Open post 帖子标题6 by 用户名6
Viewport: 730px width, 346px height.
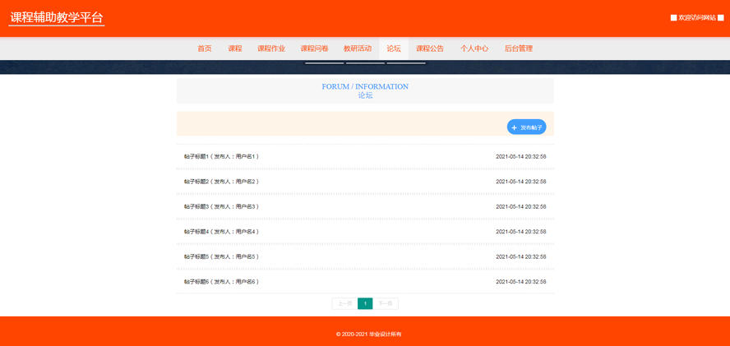pyautogui.click(x=221, y=282)
